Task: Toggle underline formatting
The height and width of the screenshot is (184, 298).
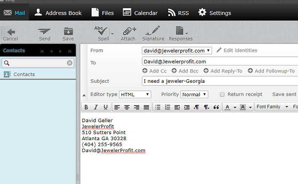Action: (106, 107)
